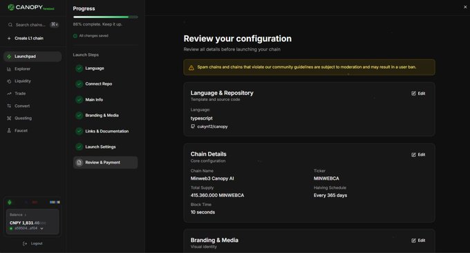Edit Language & Repository section

click(418, 93)
